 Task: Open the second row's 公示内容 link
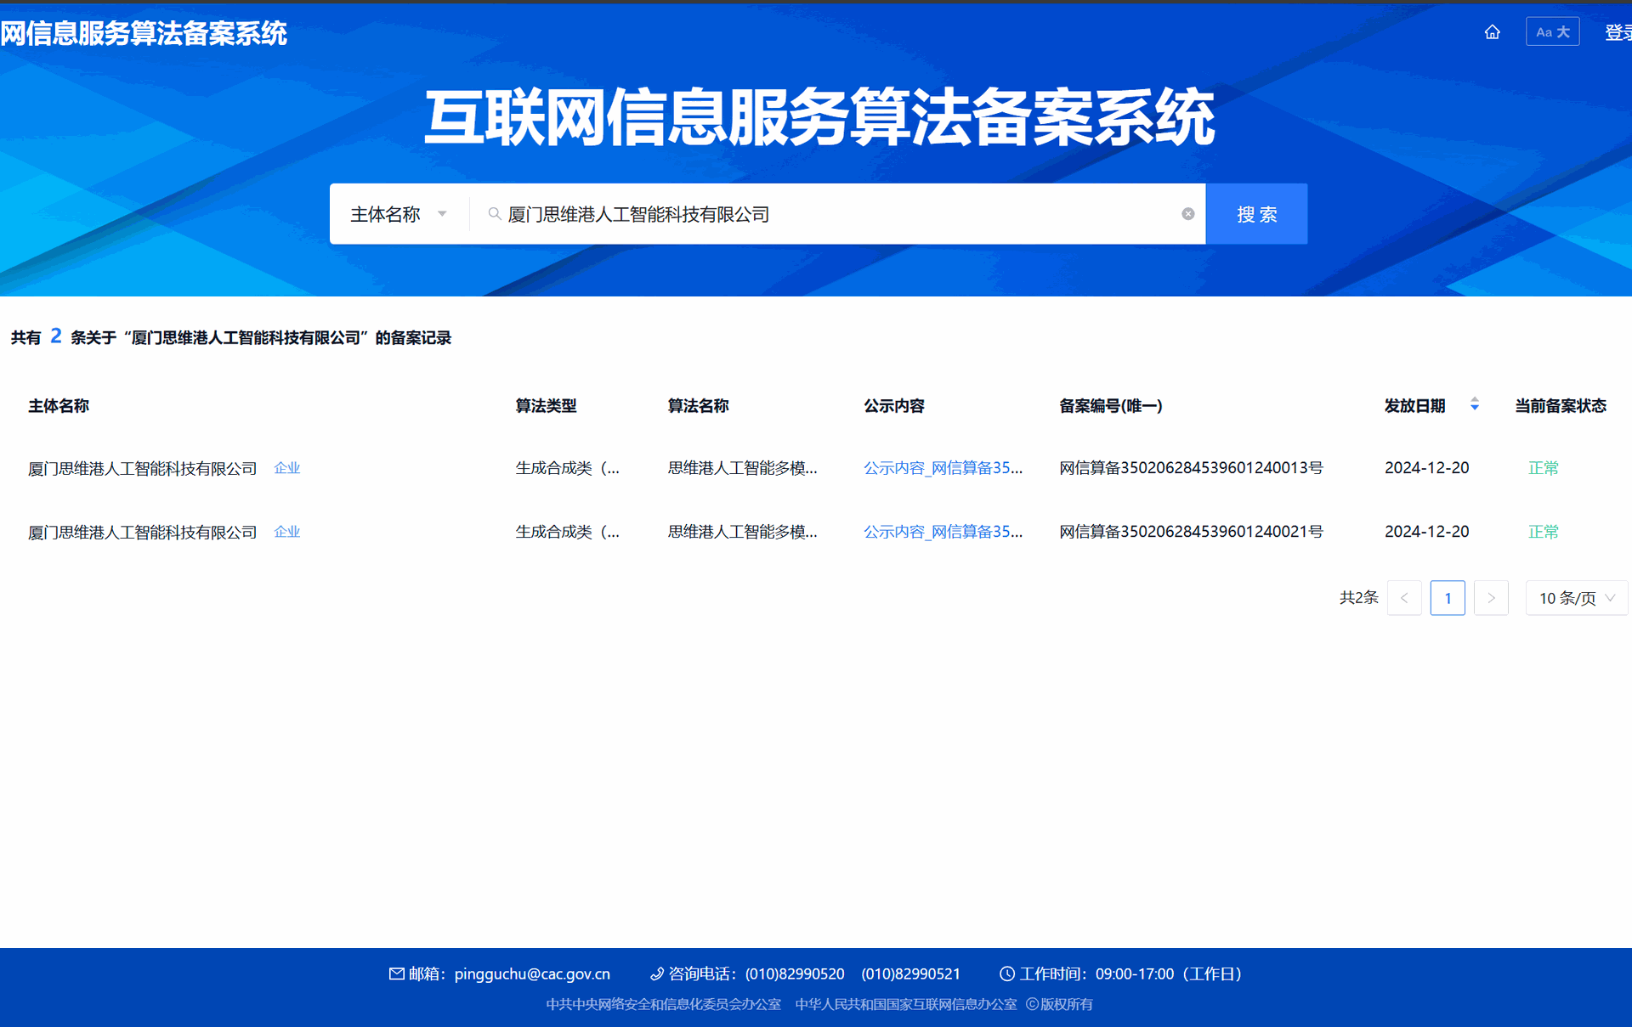point(943,532)
